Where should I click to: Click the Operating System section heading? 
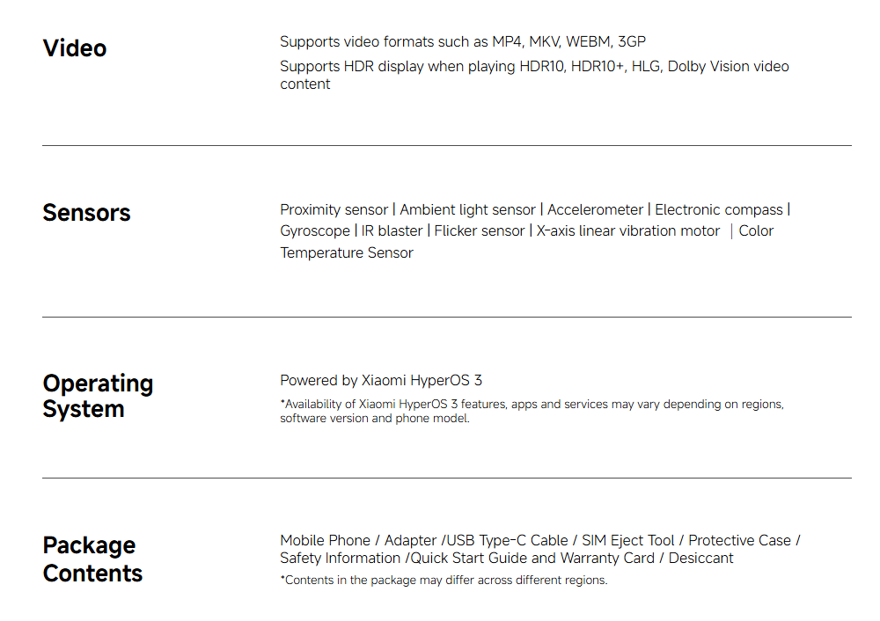pyautogui.click(x=98, y=396)
